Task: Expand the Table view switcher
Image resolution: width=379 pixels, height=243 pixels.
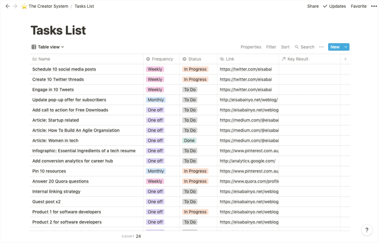Action: [x=48, y=47]
